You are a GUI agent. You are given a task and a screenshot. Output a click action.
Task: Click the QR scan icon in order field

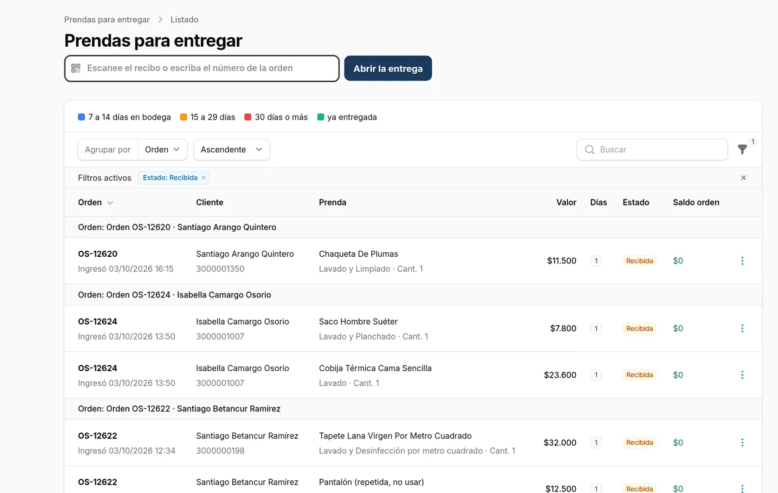pyautogui.click(x=76, y=68)
